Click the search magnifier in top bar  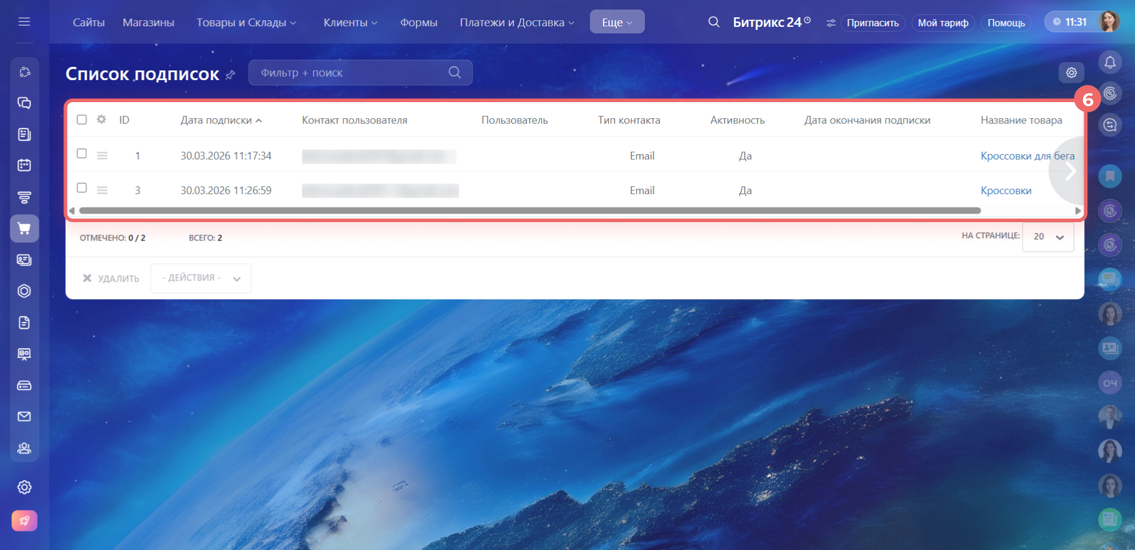point(714,22)
